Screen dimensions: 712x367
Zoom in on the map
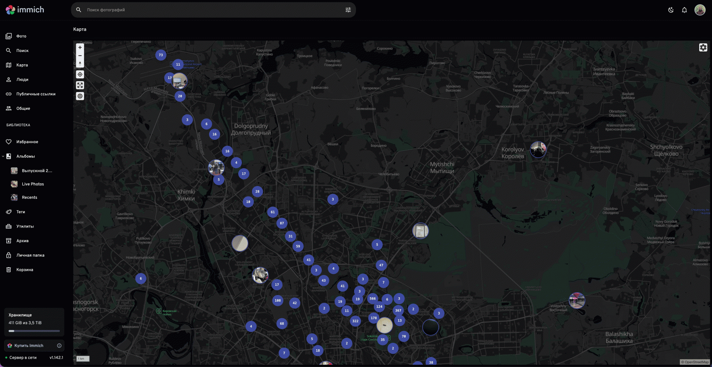(80, 47)
